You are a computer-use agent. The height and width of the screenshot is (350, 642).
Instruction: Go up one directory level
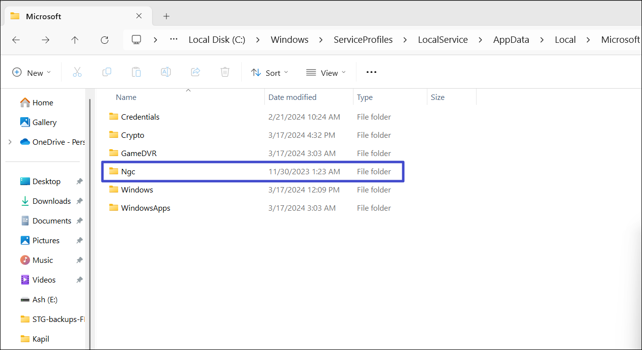(75, 40)
